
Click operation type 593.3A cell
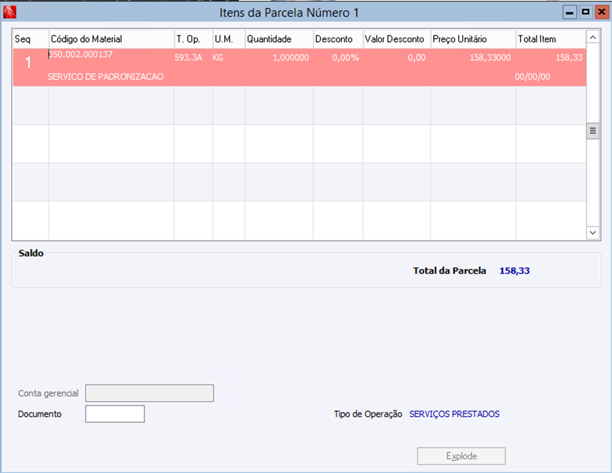pos(188,58)
